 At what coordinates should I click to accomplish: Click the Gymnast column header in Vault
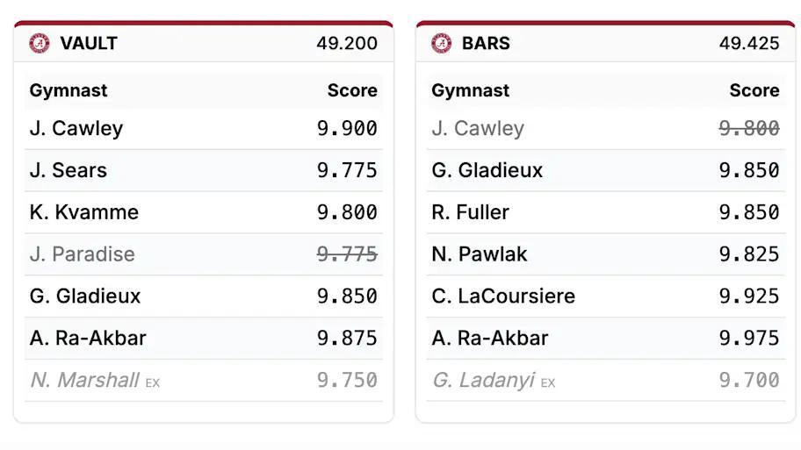click(69, 90)
